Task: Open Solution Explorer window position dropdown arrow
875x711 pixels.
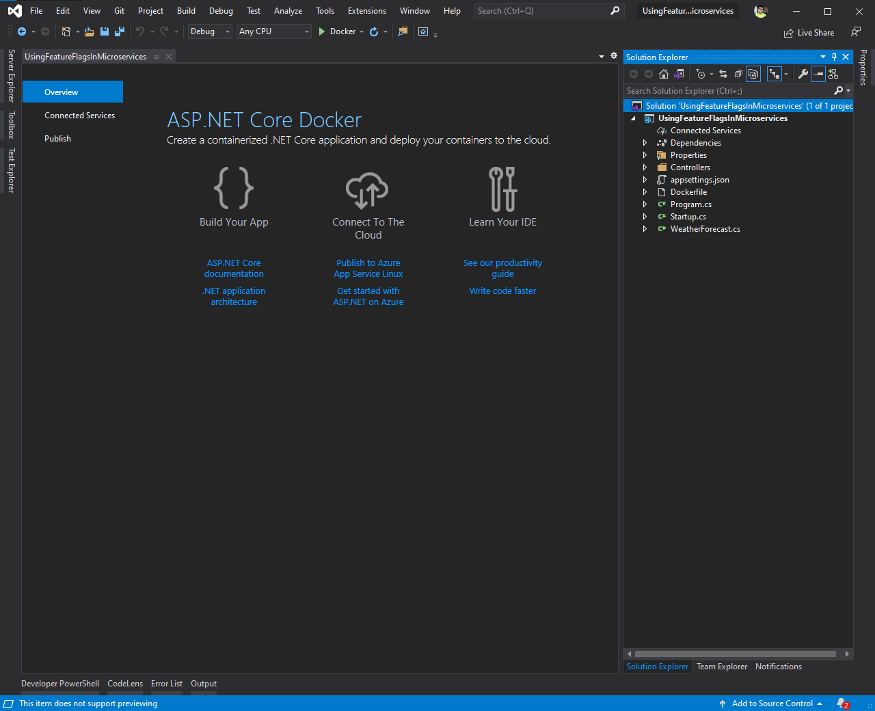Action: pos(823,57)
